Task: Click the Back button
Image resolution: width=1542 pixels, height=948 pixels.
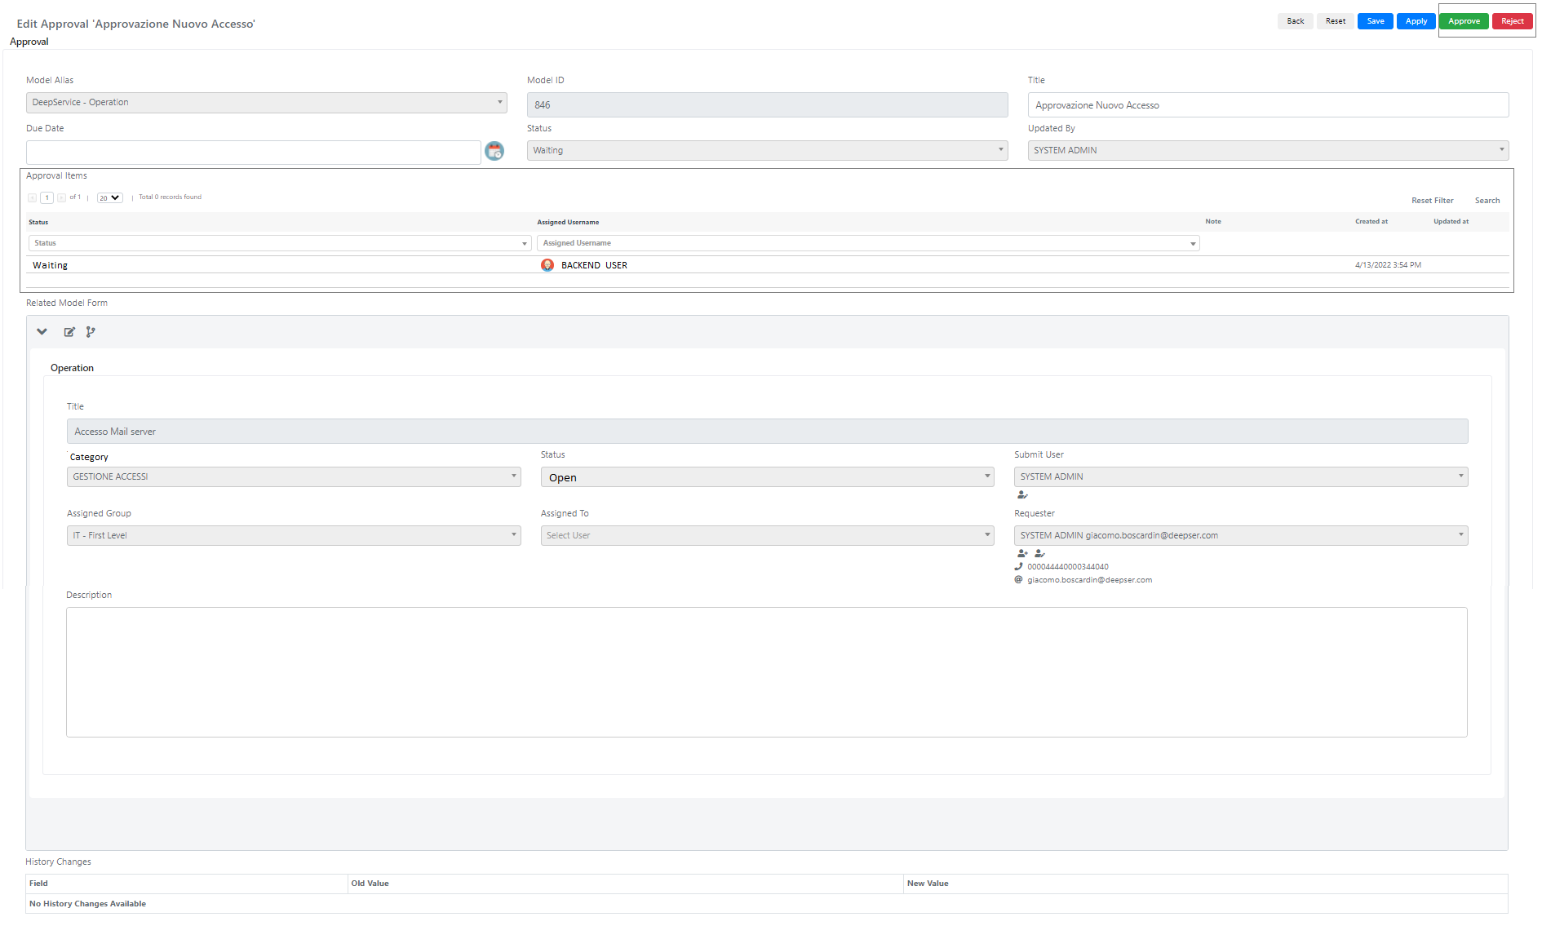Action: tap(1296, 21)
